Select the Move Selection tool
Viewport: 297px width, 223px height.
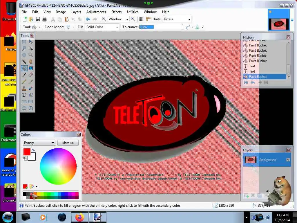coord(31,48)
